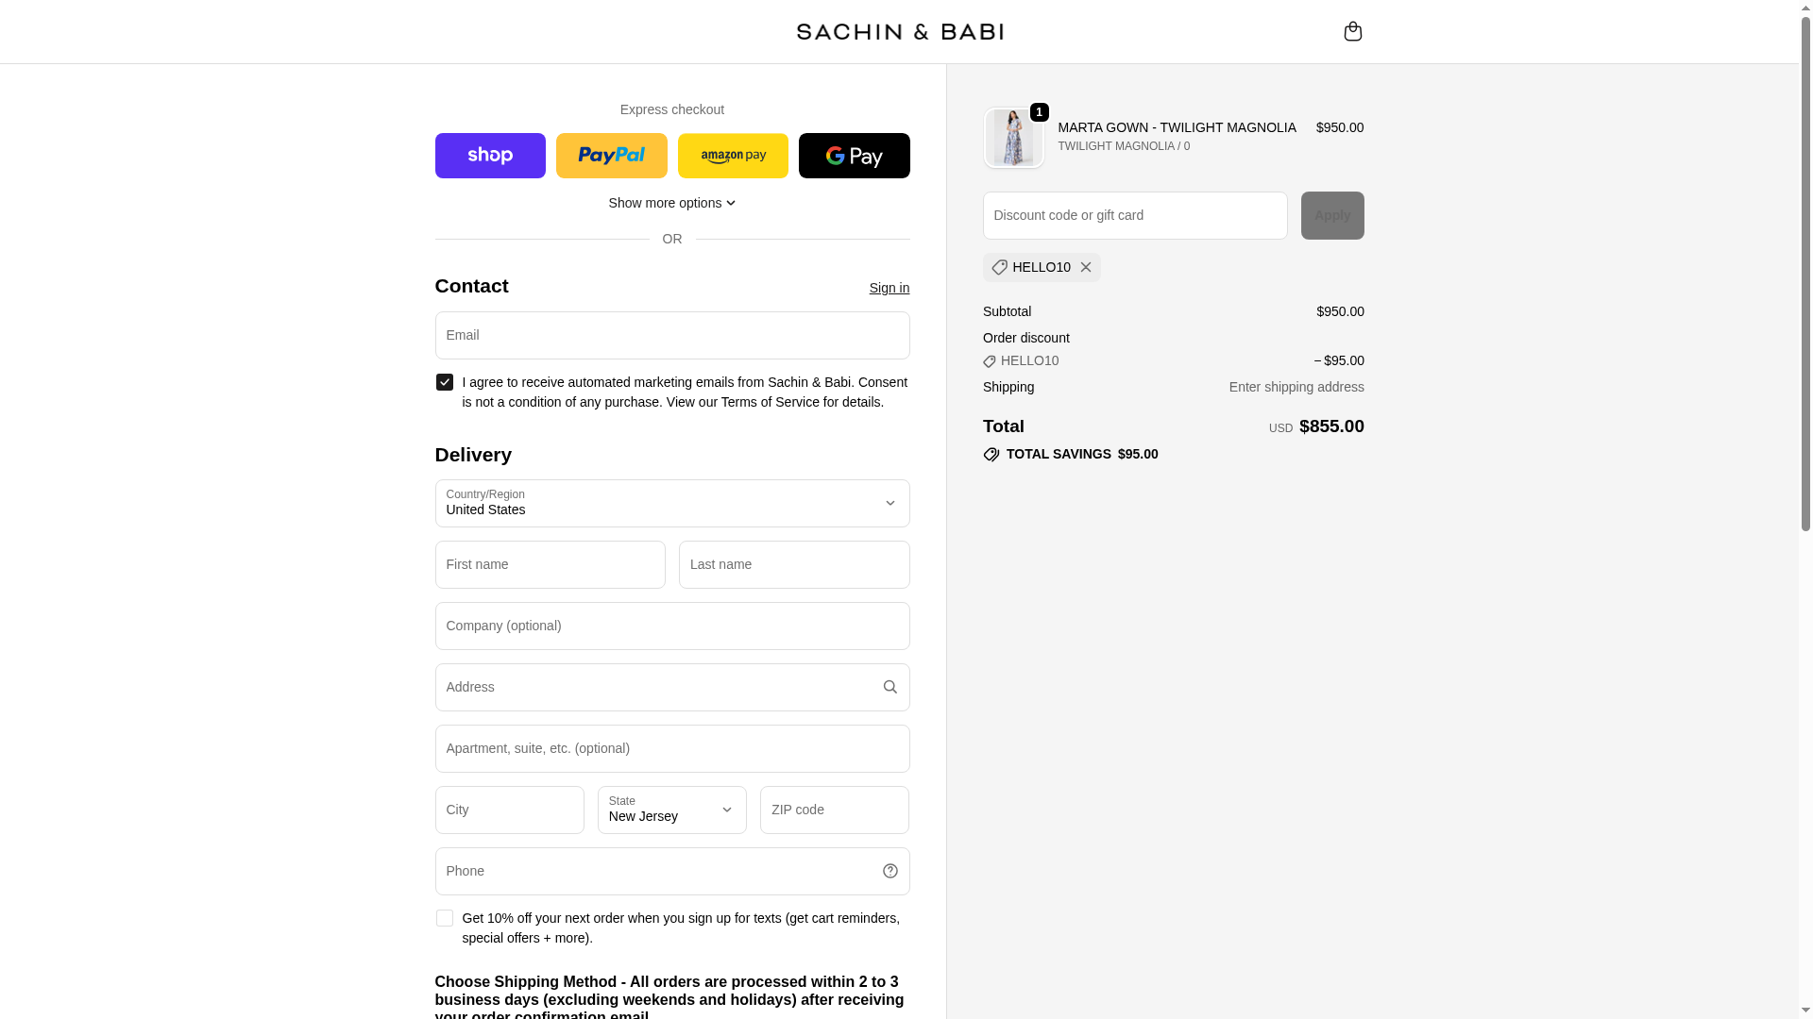This screenshot has height=1019, width=1813.
Task: Focus the Email input field
Action: click(x=671, y=335)
